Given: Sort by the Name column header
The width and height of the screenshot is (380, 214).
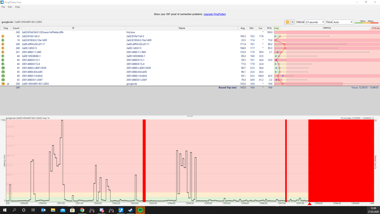Looking at the screenshot, I should [x=182, y=28].
